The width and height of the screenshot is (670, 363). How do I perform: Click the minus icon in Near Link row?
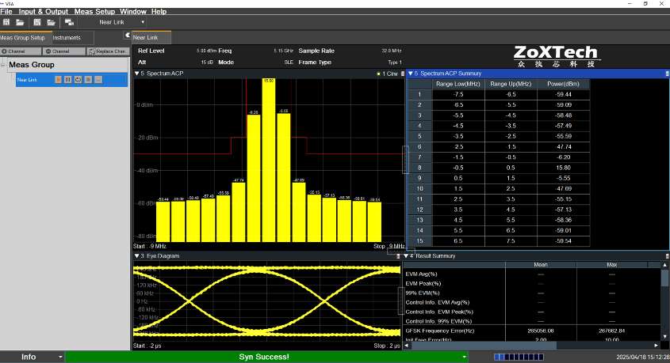coord(98,80)
